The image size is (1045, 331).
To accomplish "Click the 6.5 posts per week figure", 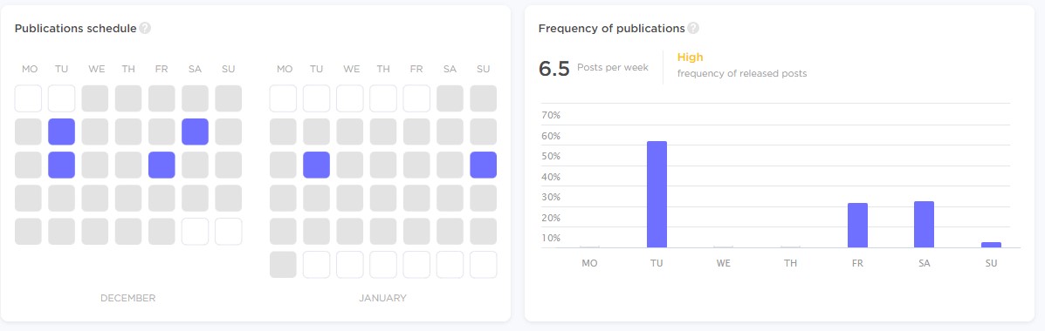I will click(553, 69).
